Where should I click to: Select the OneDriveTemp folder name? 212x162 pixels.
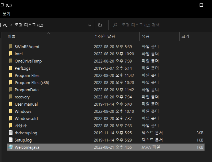tap(28, 61)
